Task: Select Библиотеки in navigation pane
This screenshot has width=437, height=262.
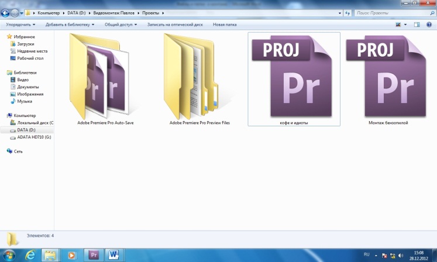Action: (25, 73)
